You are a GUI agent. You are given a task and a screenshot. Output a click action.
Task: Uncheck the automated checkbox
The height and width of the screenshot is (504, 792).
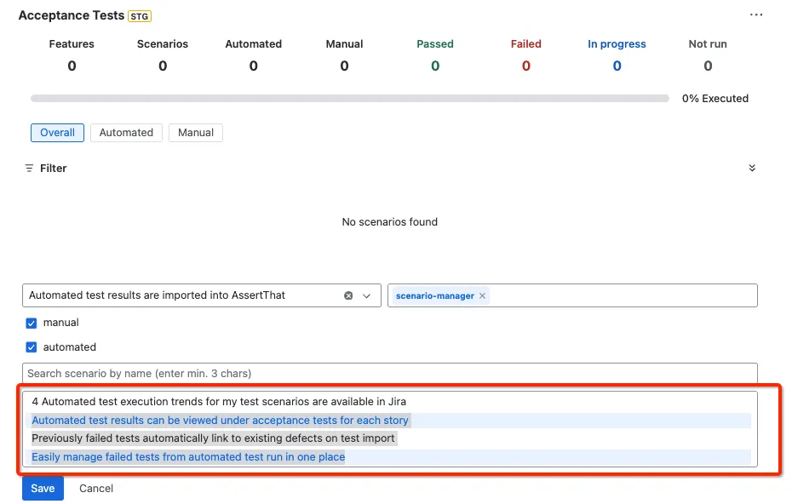click(32, 347)
